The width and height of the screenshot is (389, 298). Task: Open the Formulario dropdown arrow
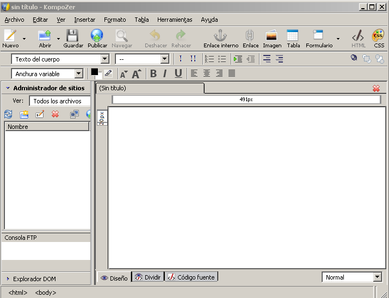point(338,39)
